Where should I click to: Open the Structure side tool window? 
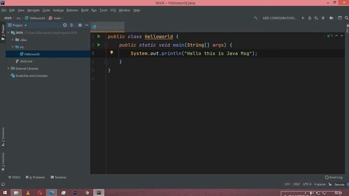(x=3, y=137)
